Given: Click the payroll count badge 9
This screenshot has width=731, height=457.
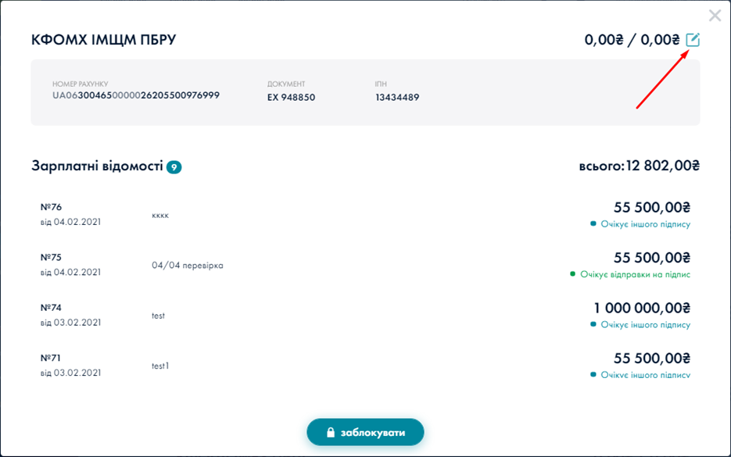Looking at the screenshot, I should coord(174,167).
